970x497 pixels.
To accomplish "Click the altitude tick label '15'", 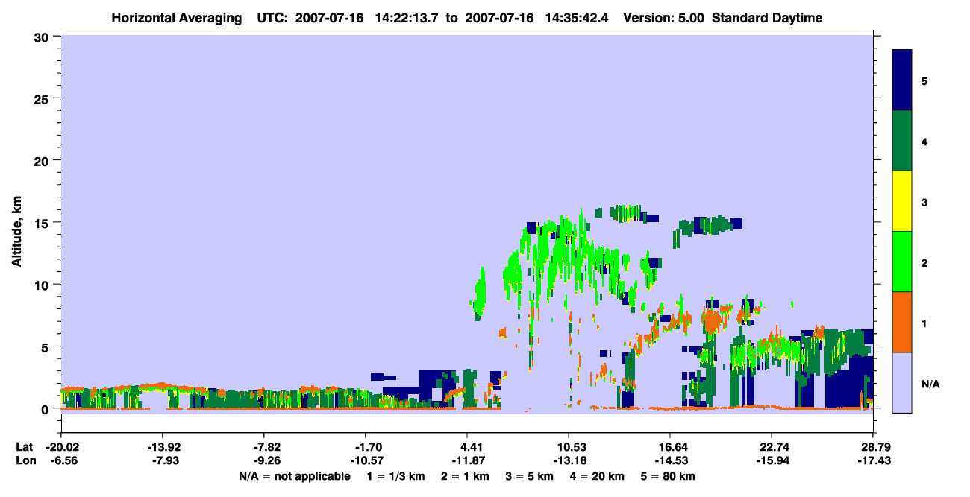I will point(43,223).
